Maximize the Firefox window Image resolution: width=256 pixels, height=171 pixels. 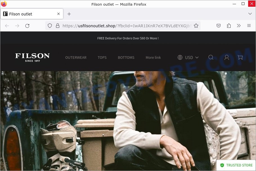243,4
